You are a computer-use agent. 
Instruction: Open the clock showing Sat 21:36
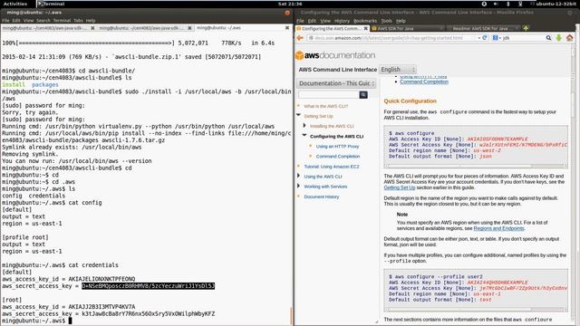tap(290, 4)
